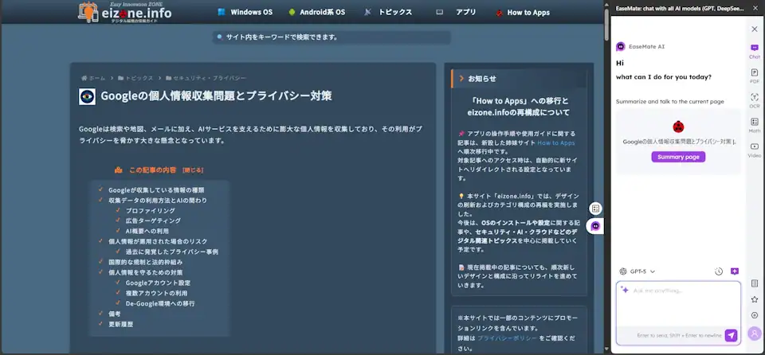This screenshot has width=765, height=355.
Task: Click the star favorites icon in EaseMate rail
Action: 755,299
